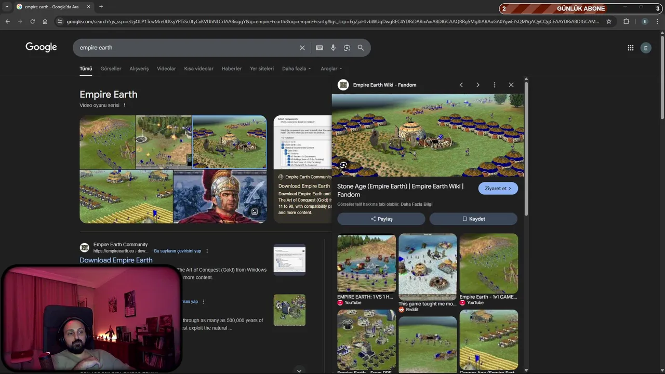Viewport: 665px width, 374px height.
Task: Open site info icon in address bar
Action: pyautogui.click(x=60, y=21)
